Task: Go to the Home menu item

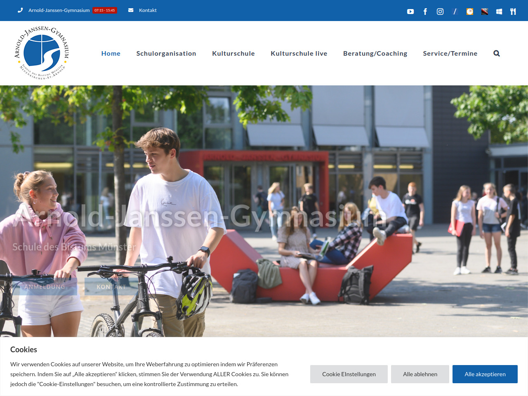Action: (x=111, y=53)
